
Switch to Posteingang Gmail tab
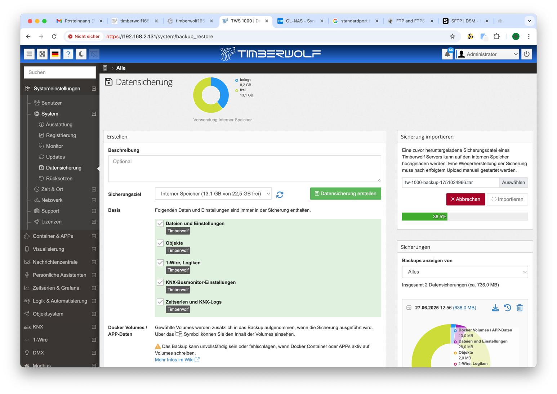79,21
